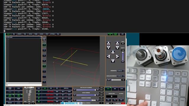This screenshot has width=189, height=106.
Task: Click the Y axis label in DRO
Action: 39,95
